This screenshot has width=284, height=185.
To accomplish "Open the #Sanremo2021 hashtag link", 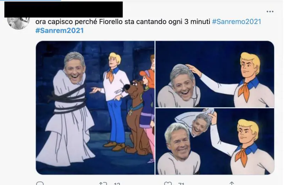I will (236, 22).
